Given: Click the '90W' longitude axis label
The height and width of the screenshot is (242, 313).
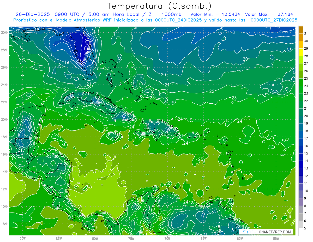Looking at the screenshot, I should tap(22, 239).
